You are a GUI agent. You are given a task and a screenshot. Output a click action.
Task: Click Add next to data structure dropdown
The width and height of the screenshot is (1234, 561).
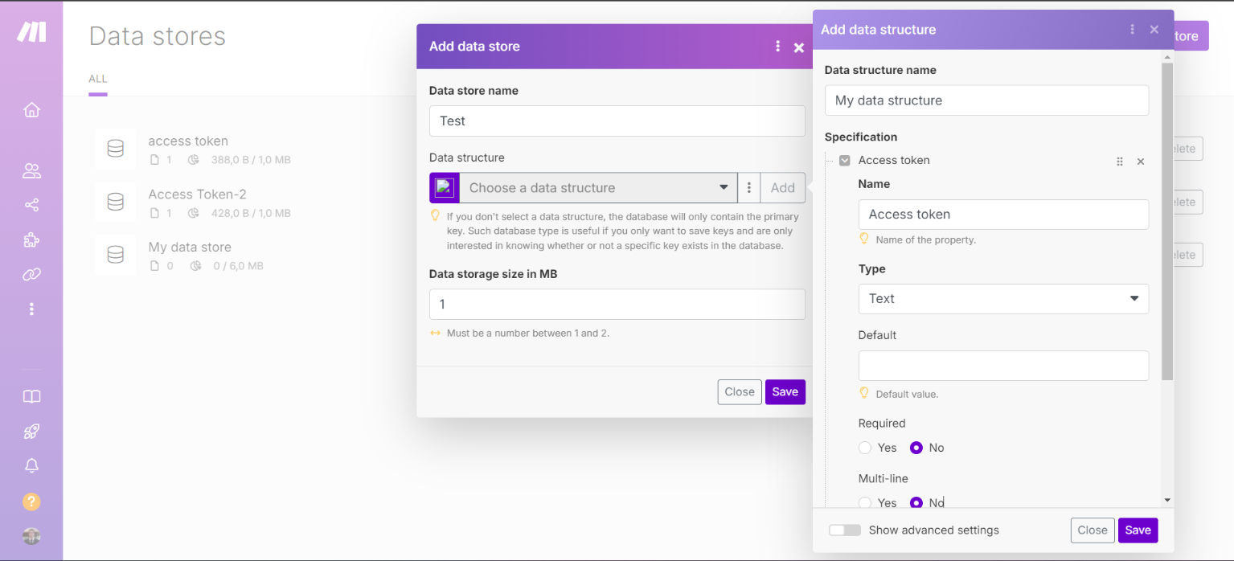tap(783, 187)
